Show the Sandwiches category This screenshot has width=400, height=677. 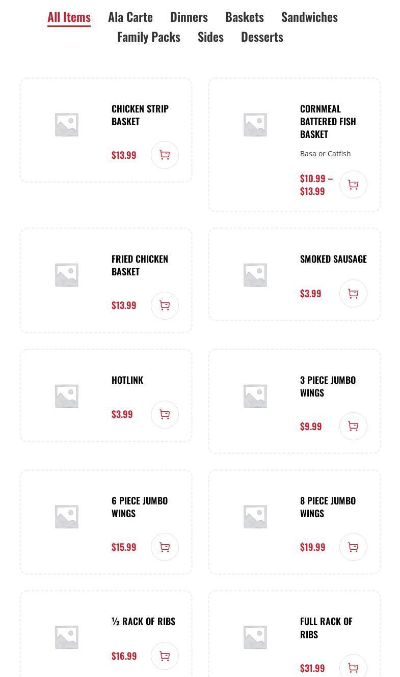pyautogui.click(x=309, y=17)
